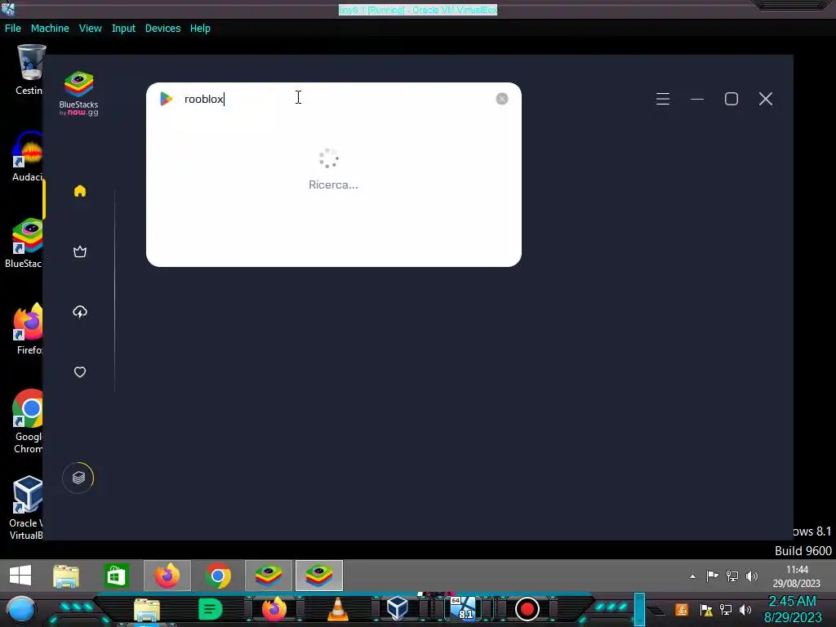Open Chrome in guest taskbar
This screenshot has width=836, height=627.
pos(218,576)
